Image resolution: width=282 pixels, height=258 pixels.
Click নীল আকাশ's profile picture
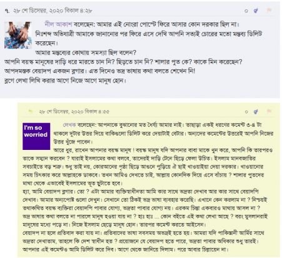[x=18, y=35]
